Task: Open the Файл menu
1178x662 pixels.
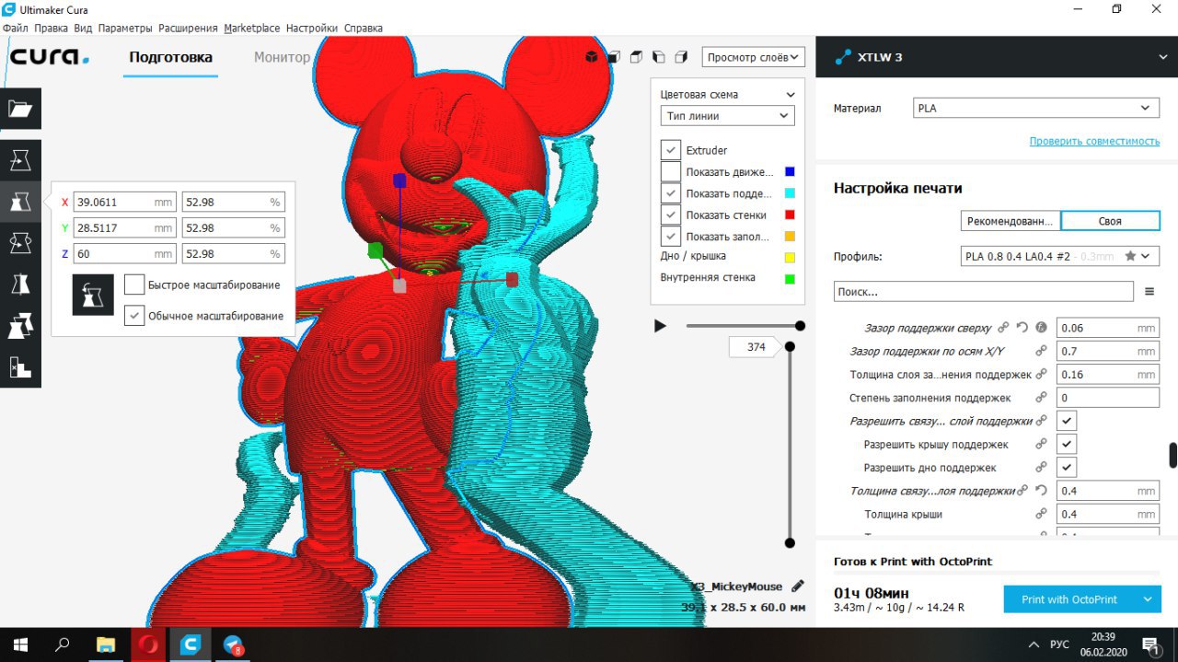Action: click(x=16, y=29)
